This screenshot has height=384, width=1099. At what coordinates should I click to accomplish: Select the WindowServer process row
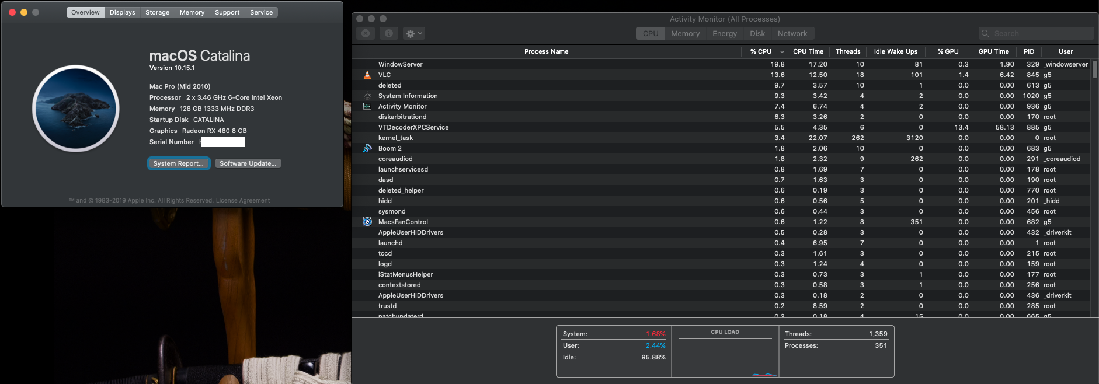coord(721,64)
